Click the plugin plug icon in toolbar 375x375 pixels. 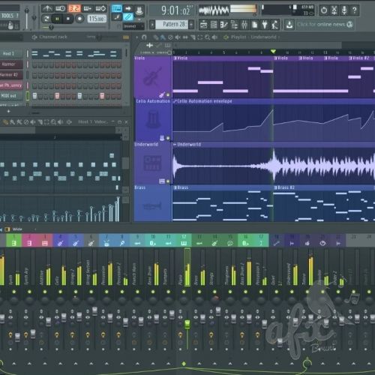click(x=265, y=25)
